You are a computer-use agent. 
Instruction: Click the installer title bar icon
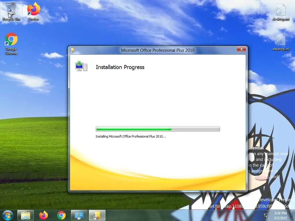pos(72,50)
